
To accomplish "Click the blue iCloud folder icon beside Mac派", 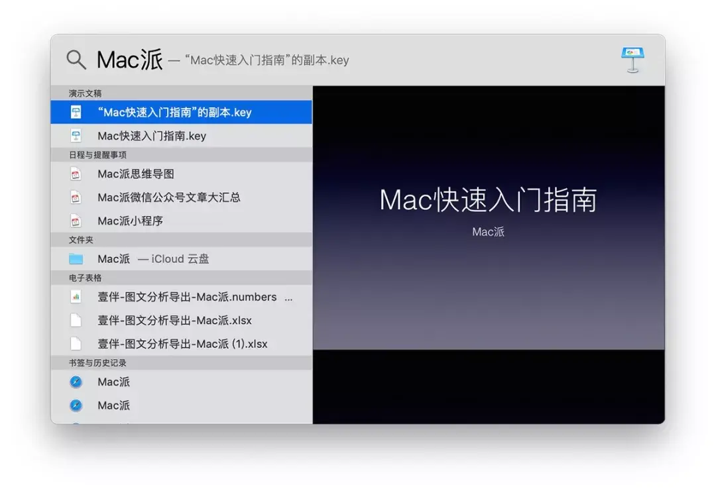I will click(75, 258).
